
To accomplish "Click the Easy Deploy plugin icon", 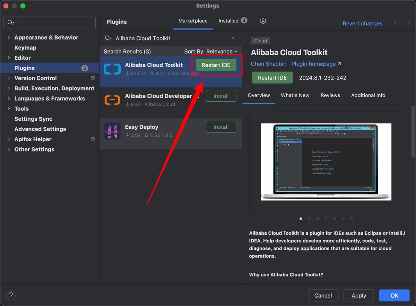I will point(112,131).
